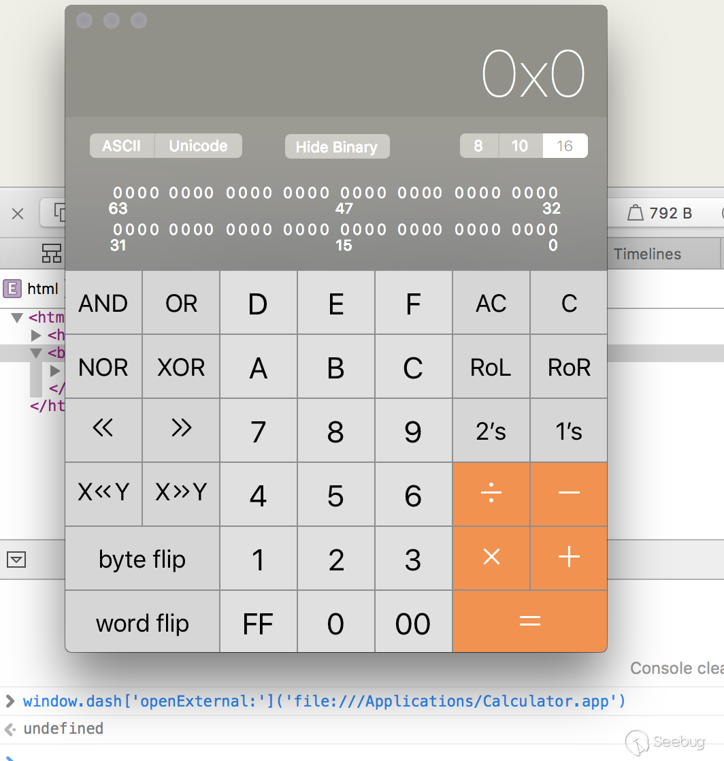
Task: Click the minus operator key
Action: tap(568, 494)
